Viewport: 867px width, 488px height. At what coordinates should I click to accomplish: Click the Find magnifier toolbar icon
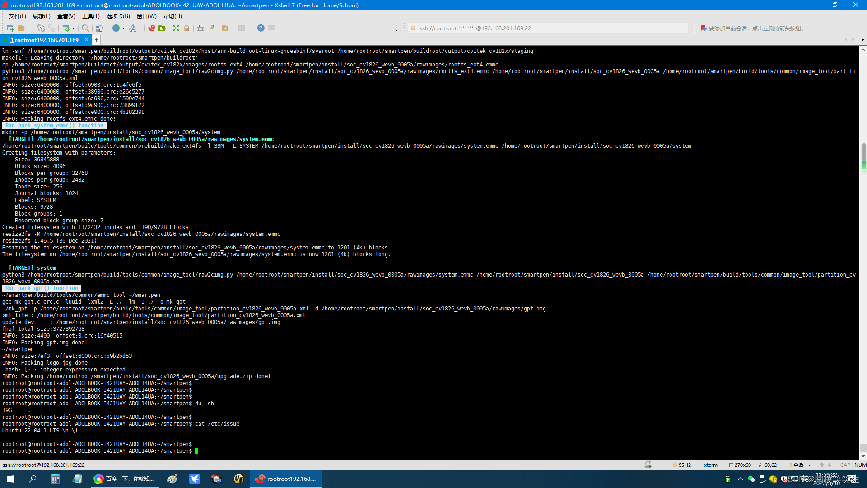click(85, 28)
